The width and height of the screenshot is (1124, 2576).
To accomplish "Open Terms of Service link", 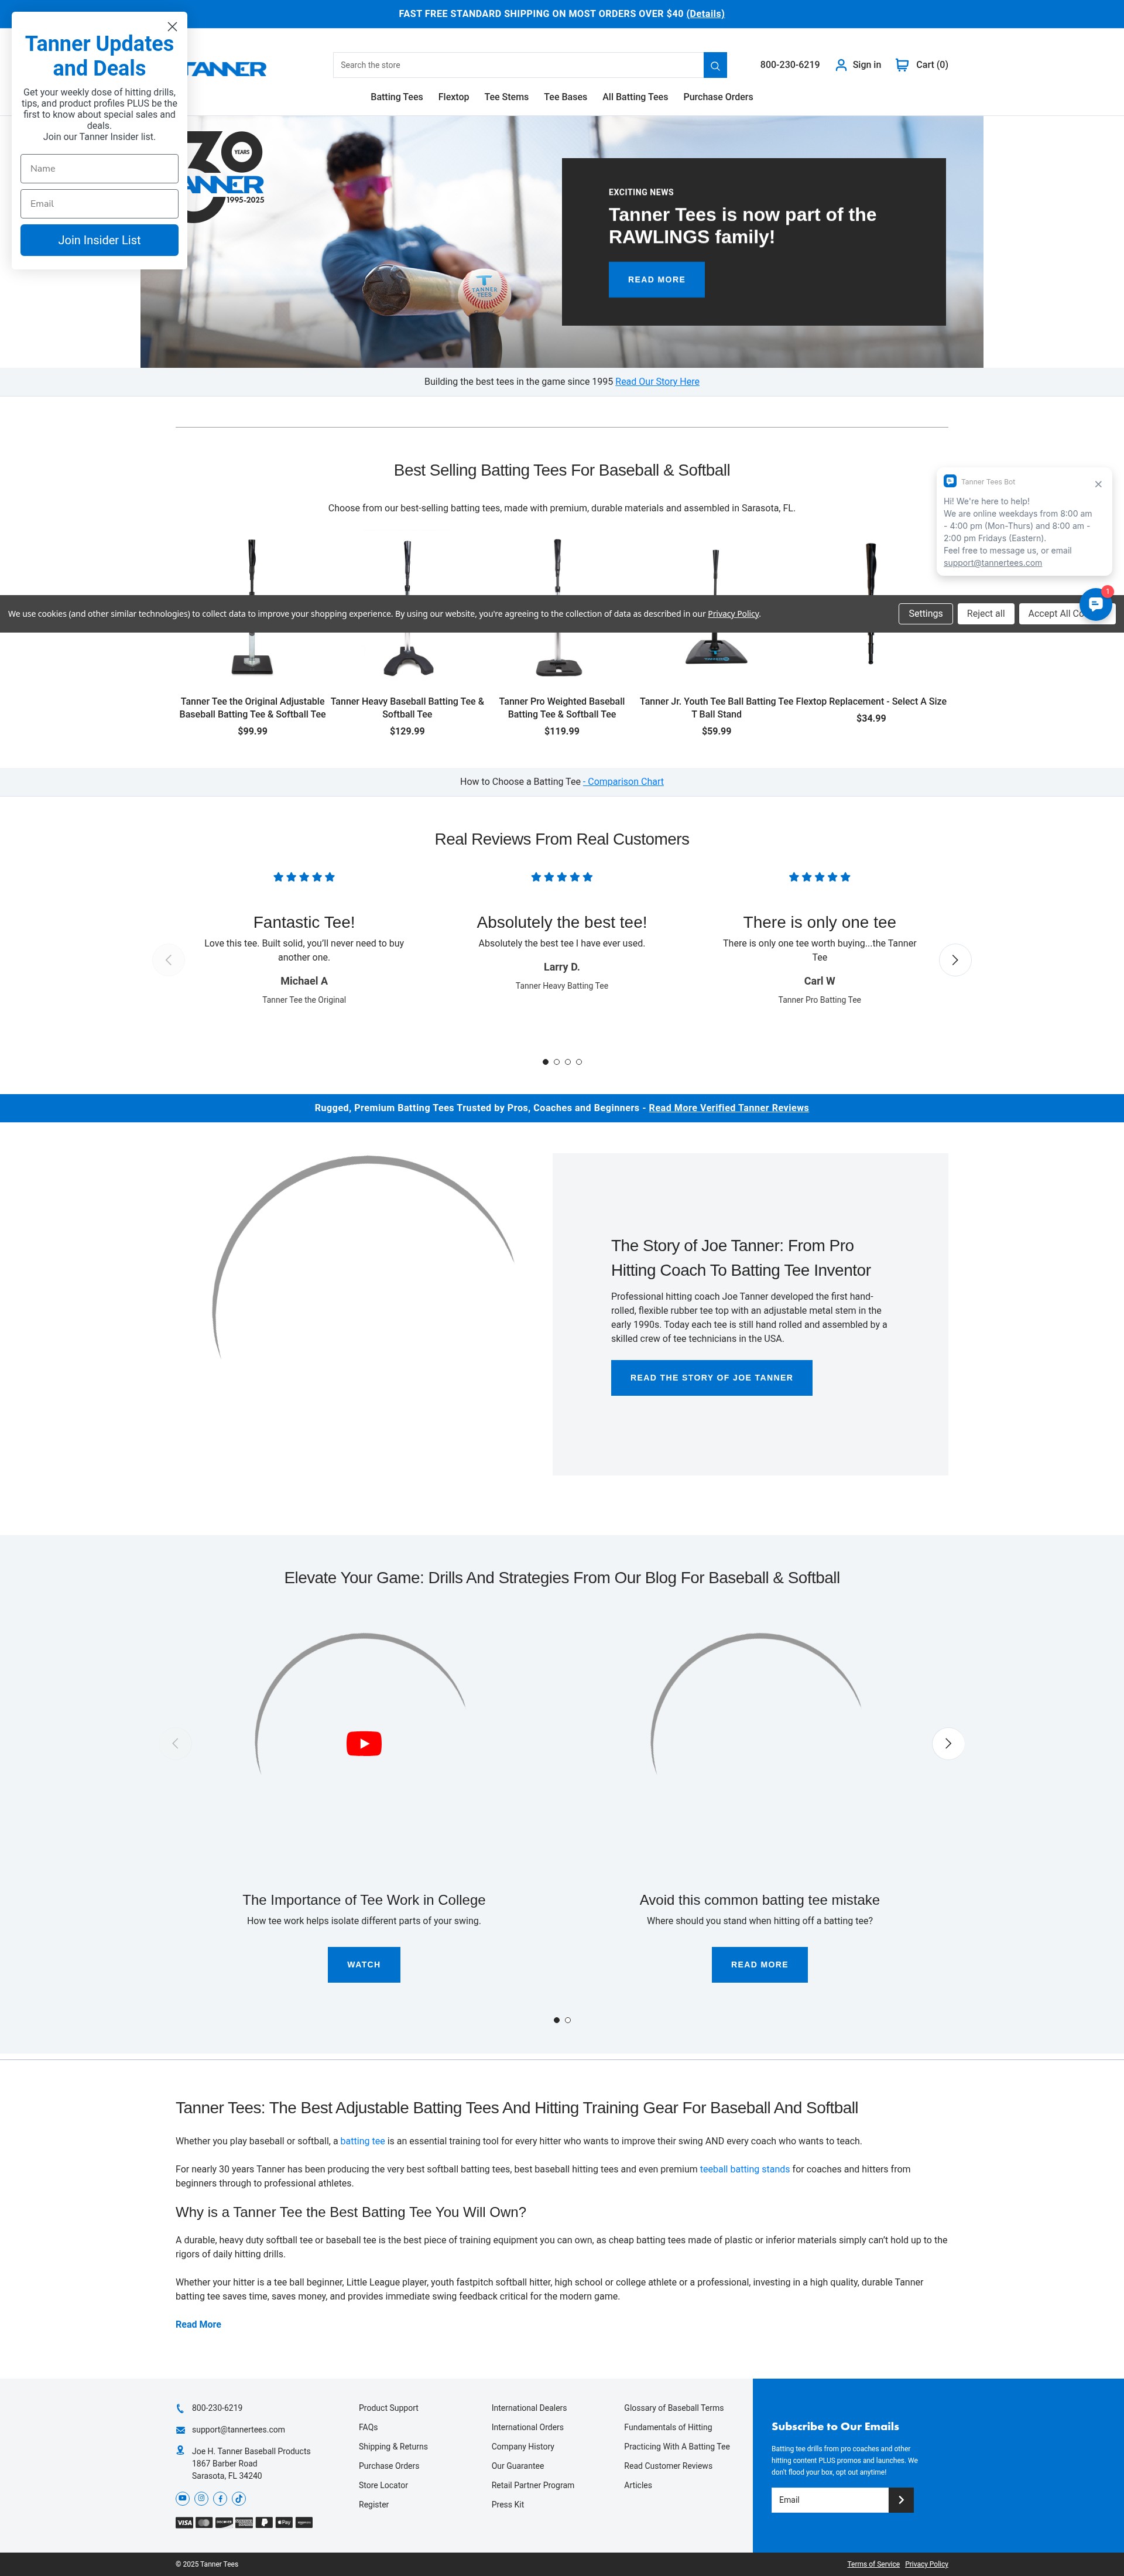I will click(x=873, y=2564).
